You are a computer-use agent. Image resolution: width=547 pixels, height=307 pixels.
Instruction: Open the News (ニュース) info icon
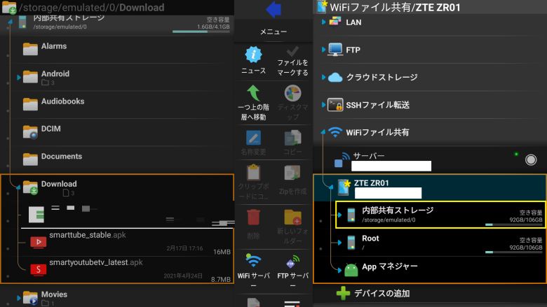(x=253, y=55)
